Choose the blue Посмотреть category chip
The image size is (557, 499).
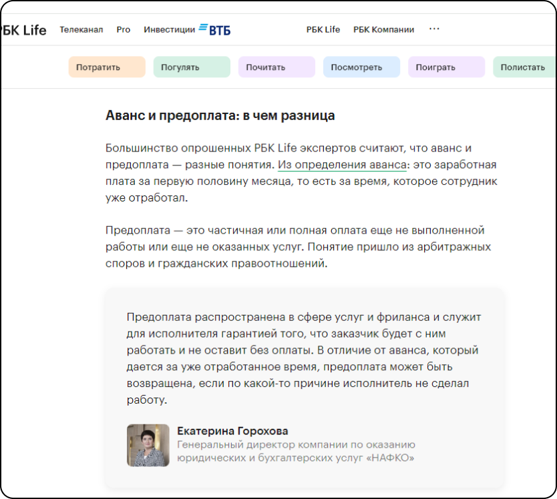pos(361,67)
